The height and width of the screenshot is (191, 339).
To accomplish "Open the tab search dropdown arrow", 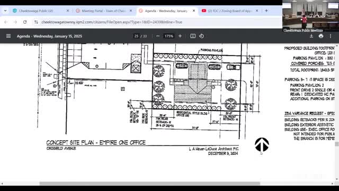I will (x=5, y=11).
